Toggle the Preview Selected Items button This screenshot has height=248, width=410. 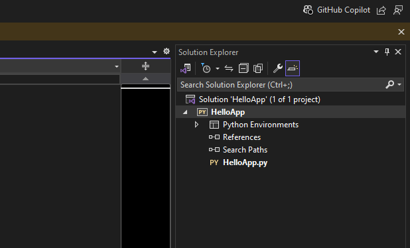click(293, 68)
